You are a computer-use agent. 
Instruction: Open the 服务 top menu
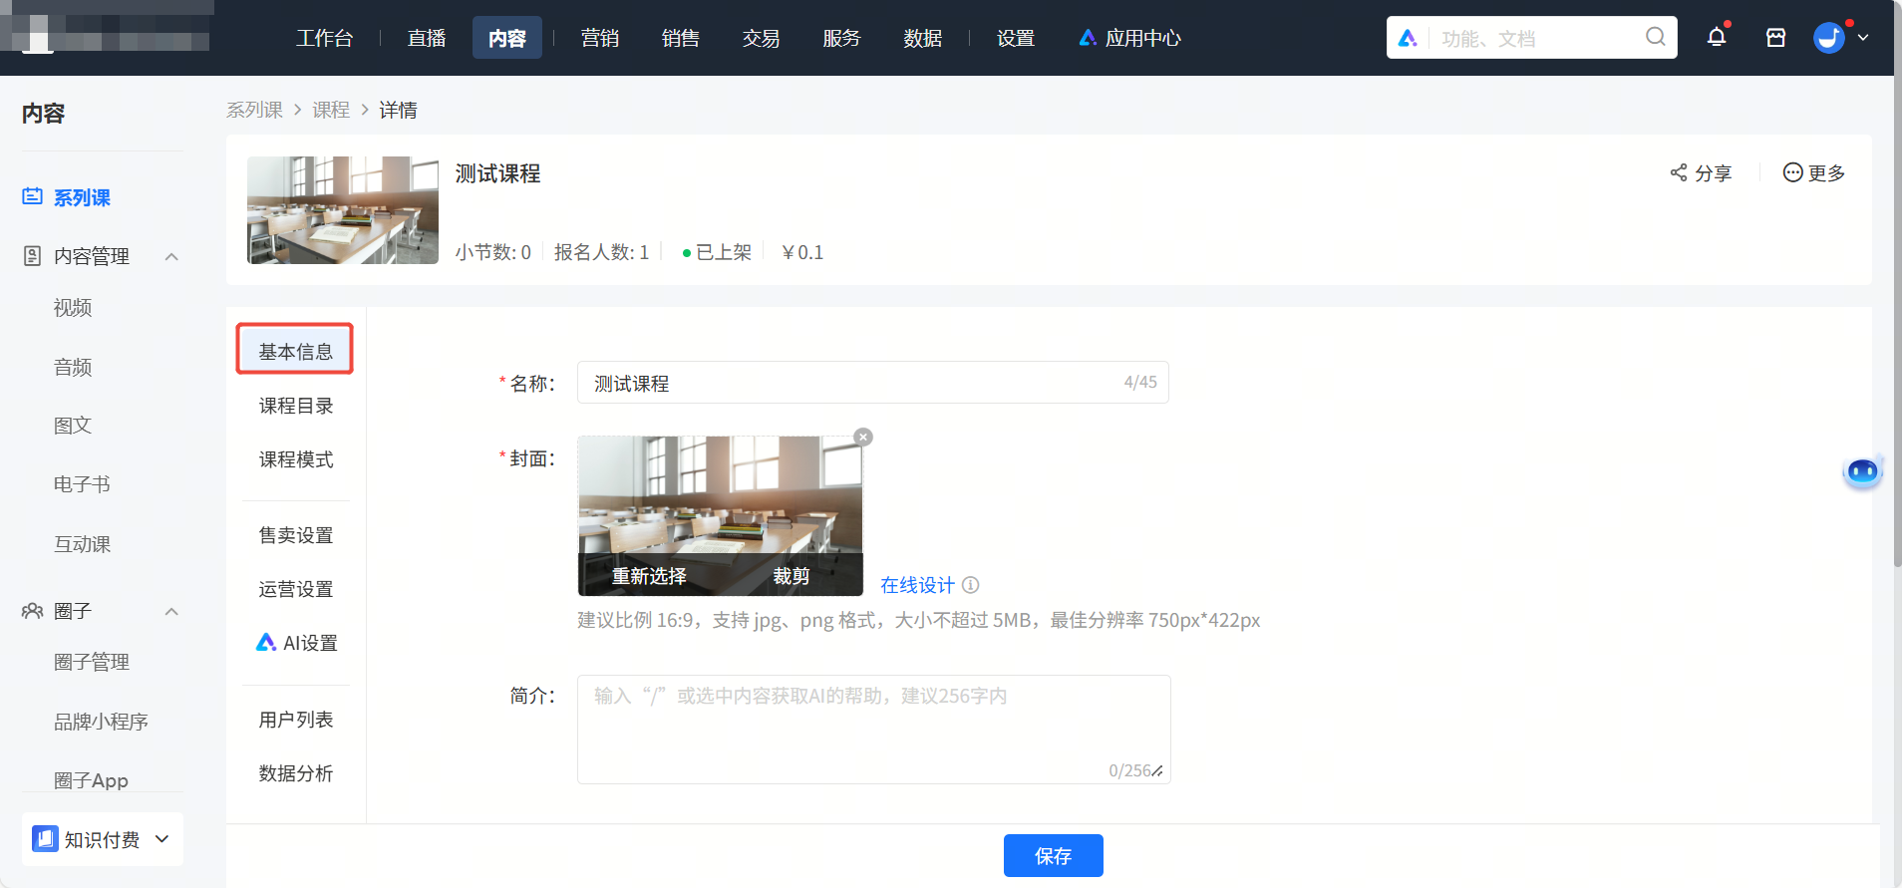coord(842,38)
